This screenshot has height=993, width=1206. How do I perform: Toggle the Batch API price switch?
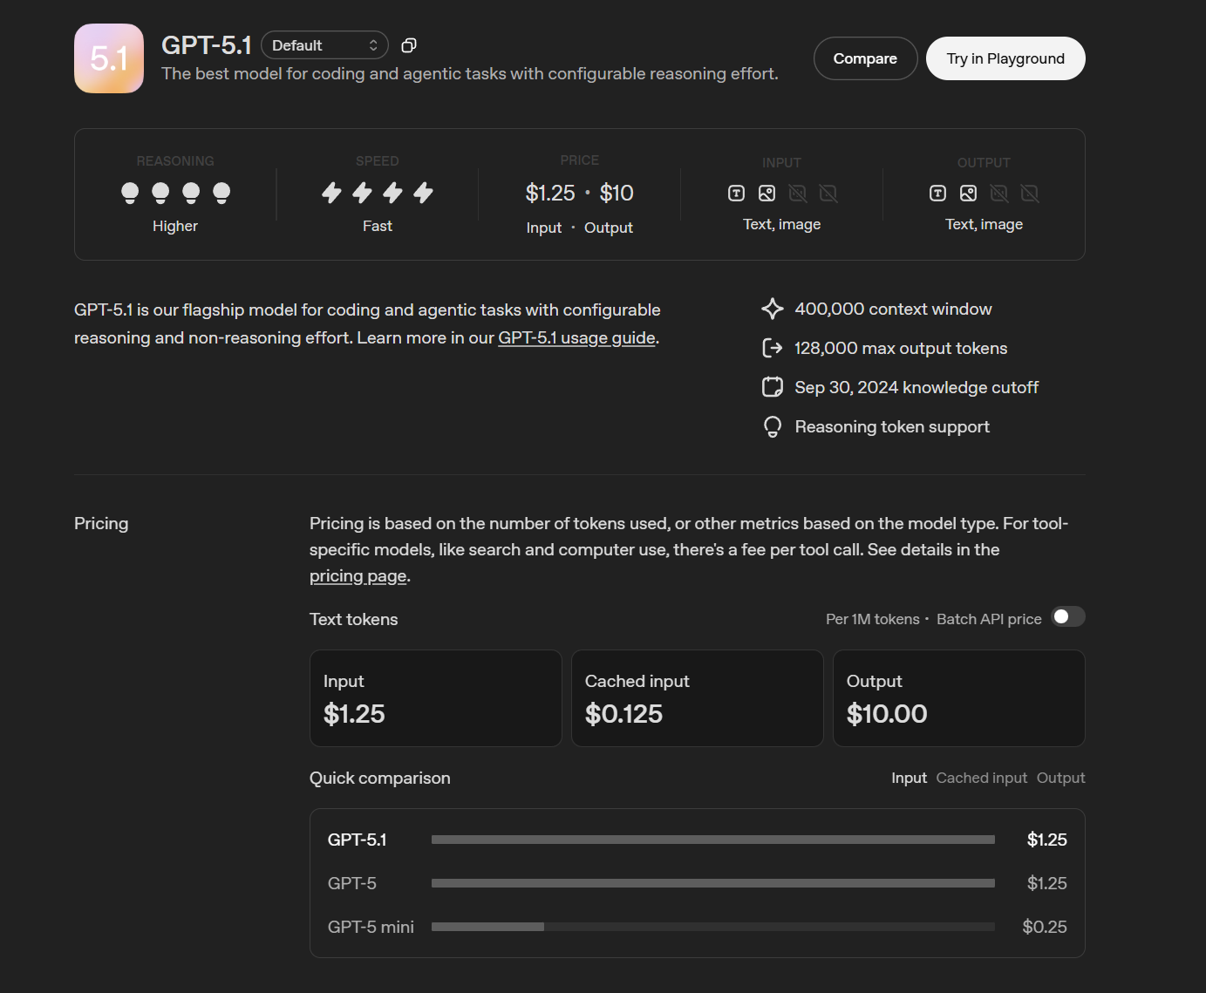tap(1067, 617)
